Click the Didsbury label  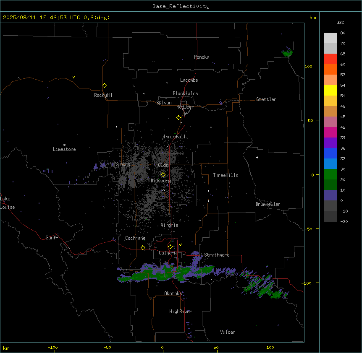[x=161, y=181]
